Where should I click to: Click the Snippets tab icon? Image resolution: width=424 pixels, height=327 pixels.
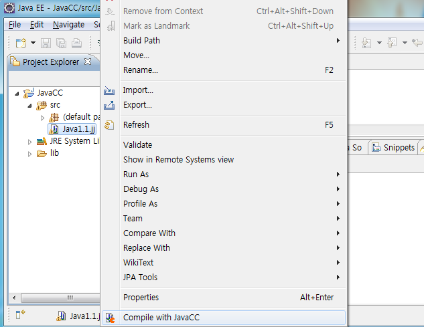376,147
